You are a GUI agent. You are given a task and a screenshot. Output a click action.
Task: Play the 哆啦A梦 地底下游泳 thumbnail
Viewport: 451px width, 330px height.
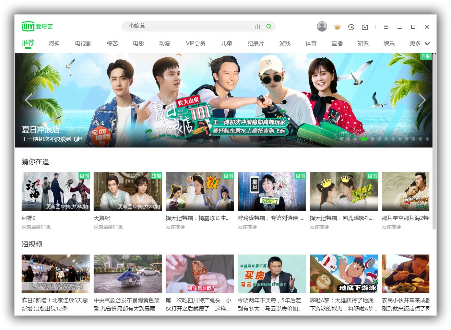tap(344, 274)
